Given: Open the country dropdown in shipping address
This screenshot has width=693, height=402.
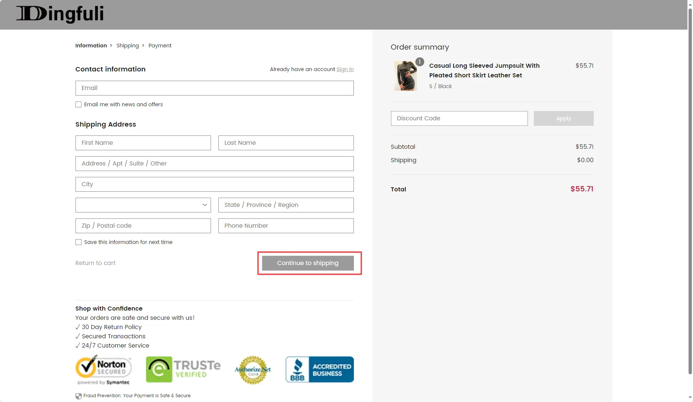Looking at the screenshot, I should (143, 205).
